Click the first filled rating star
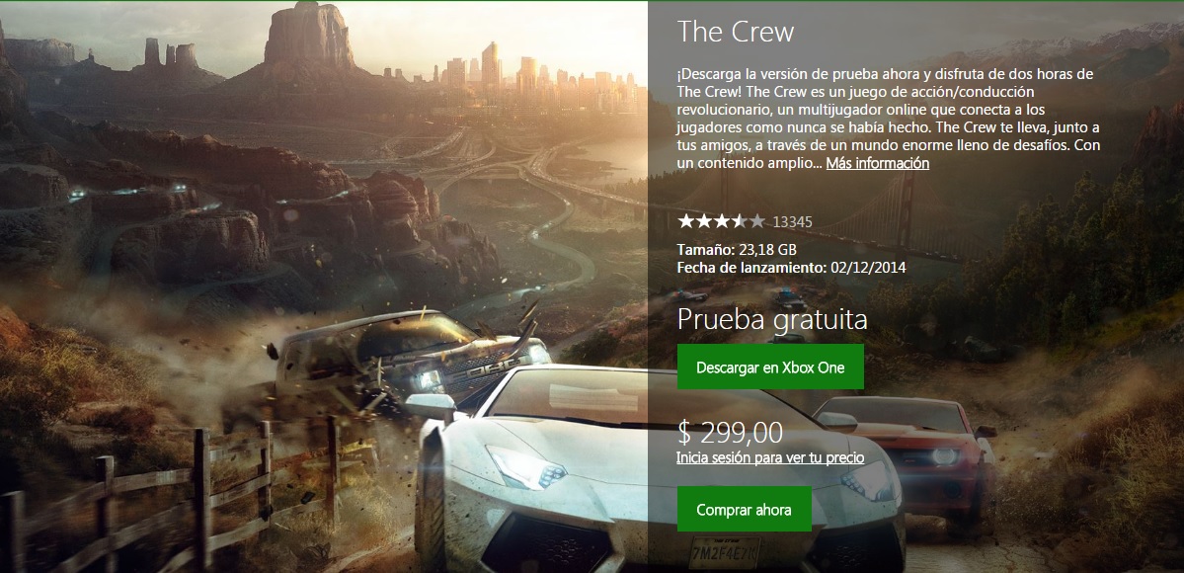 pos(685,221)
